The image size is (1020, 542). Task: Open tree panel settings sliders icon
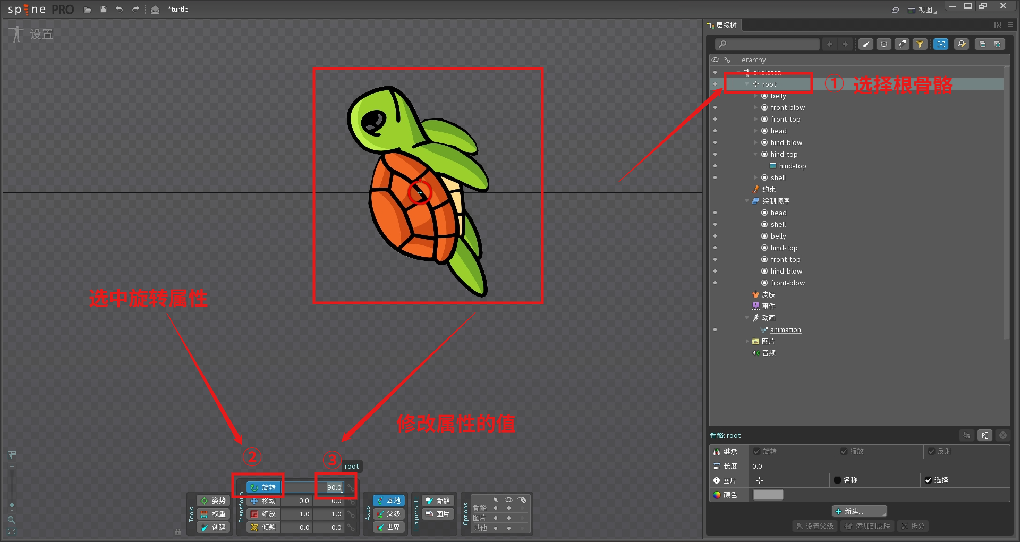coord(998,25)
